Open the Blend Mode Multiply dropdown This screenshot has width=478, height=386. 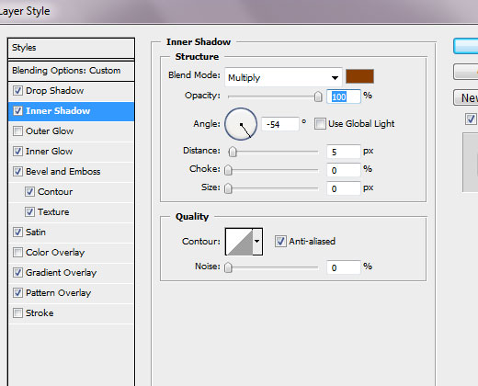coord(283,77)
